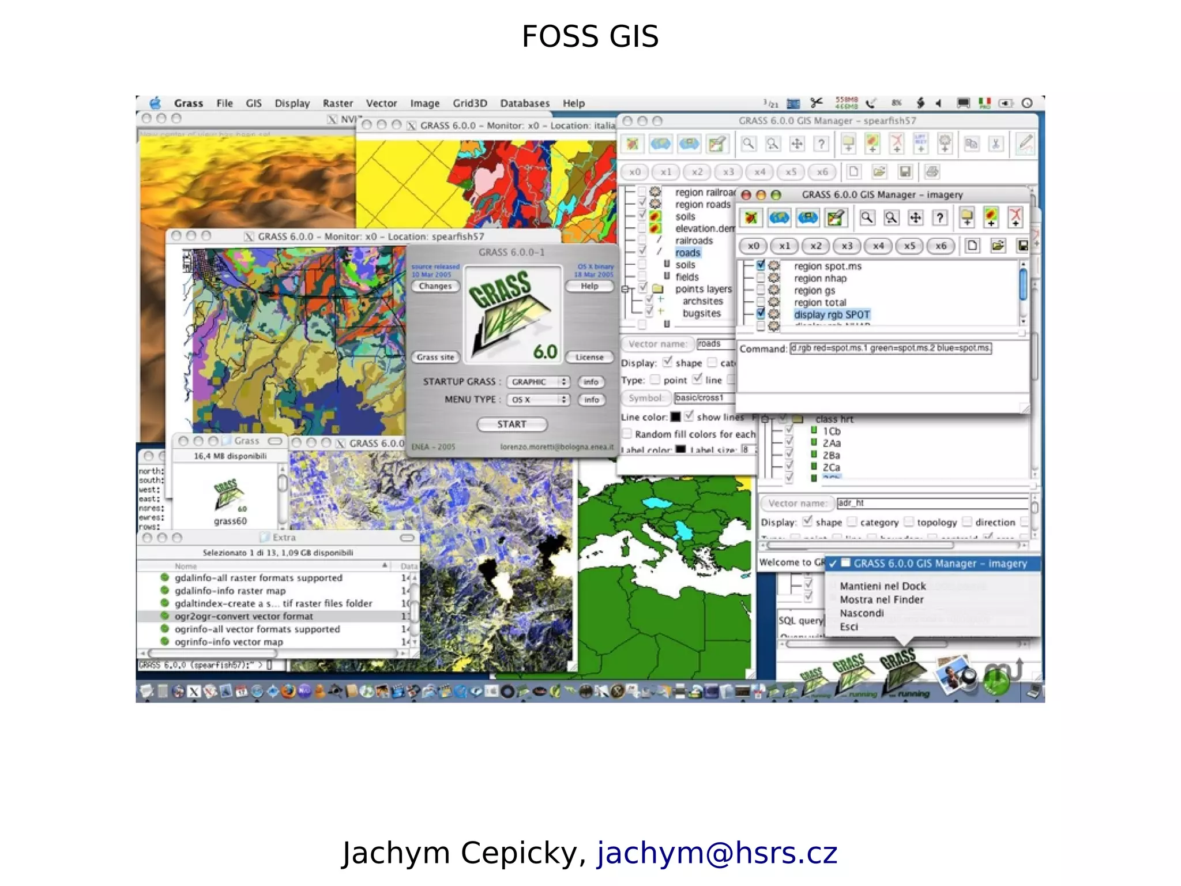Click add group icon in imagery manager
This screenshot has width=1181, height=886.
tap(967, 217)
